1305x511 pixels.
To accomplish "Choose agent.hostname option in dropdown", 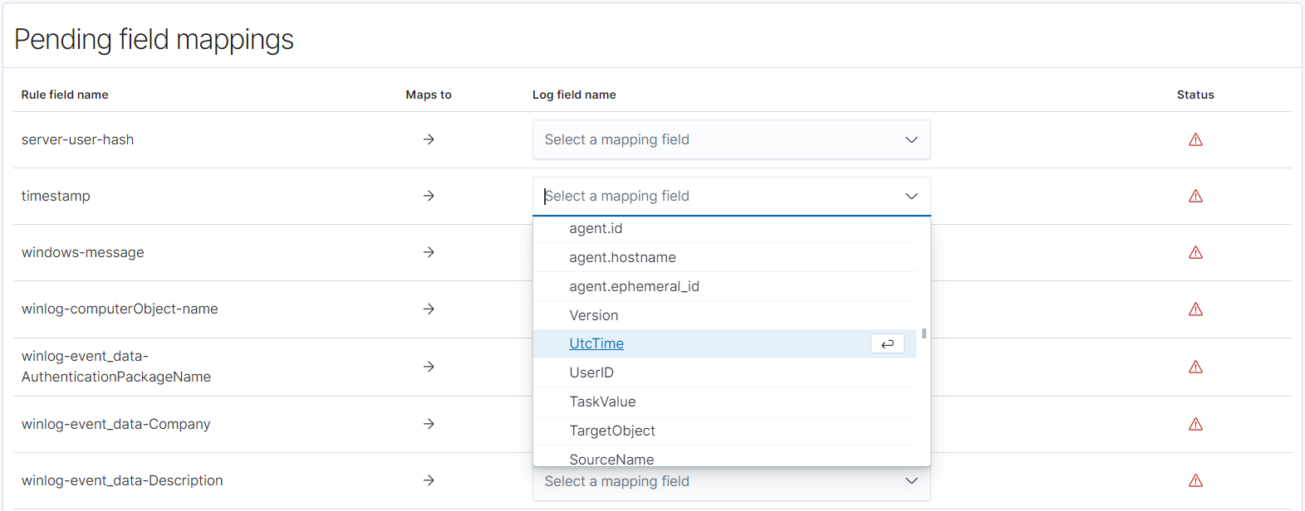I will coord(622,257).
